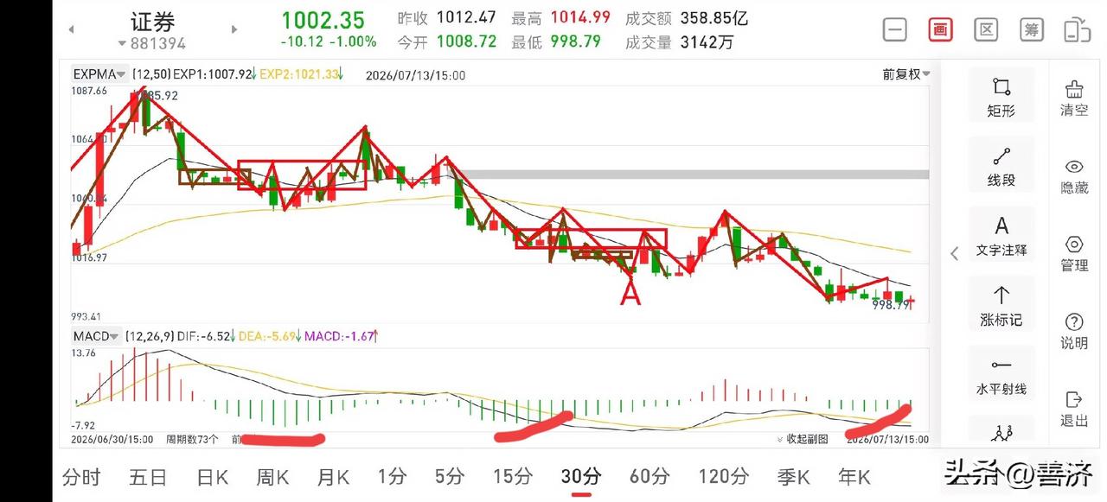This screenshot has height=502, width=1107.
Task: Clear all drawings with 清空
Action: (1074, 98)
